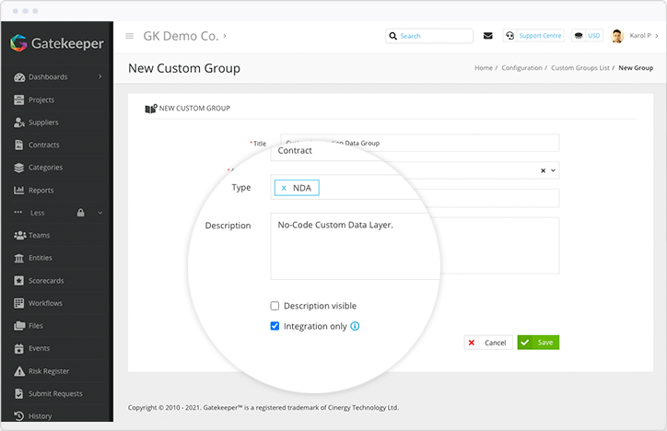Open the Categories sidebar icon

tap(18, 168)
